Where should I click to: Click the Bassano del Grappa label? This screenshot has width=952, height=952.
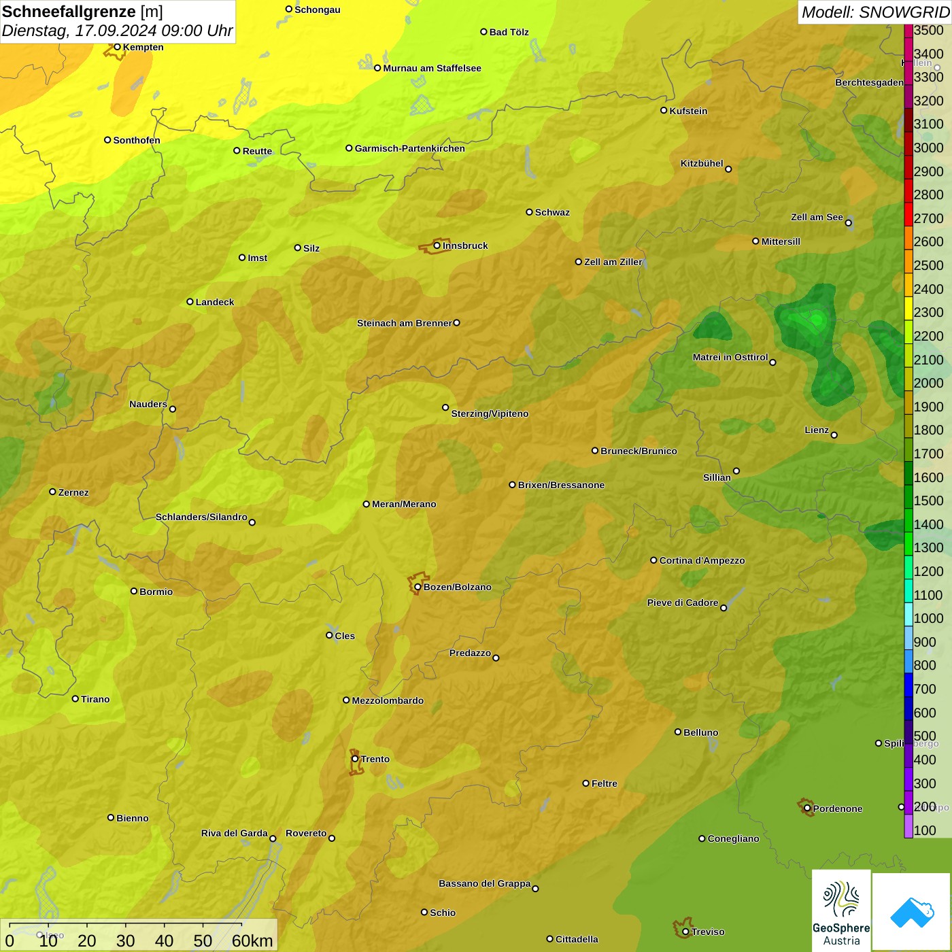pyautogui.click(x=484, y=883)
